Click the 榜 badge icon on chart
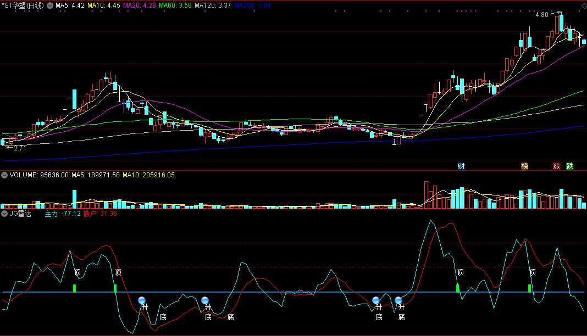The image size is (587, 336). (x=525, y=166)
